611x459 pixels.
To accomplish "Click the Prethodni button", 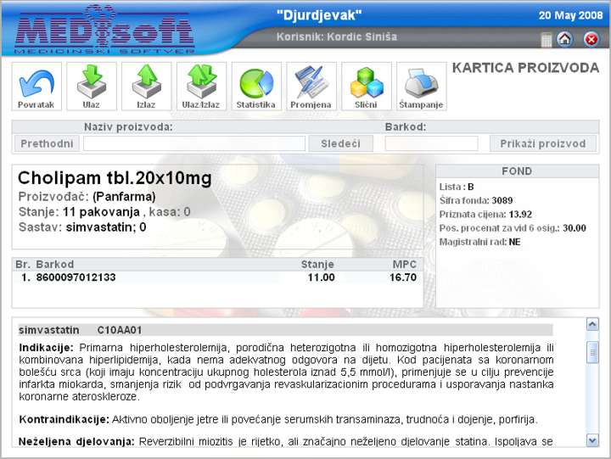I will pyautogui.click(x=47, y=143).
